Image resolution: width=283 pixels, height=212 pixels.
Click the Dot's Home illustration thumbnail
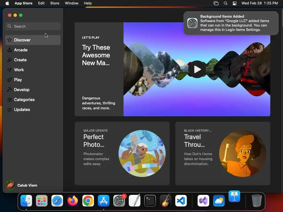click(x=243, y=153)
